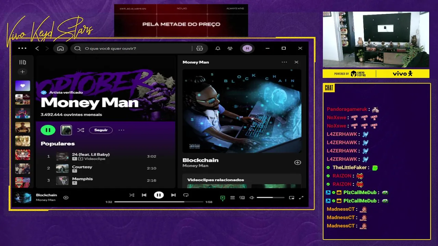Play the track 'Courtesy'

[x=82, y=167]
